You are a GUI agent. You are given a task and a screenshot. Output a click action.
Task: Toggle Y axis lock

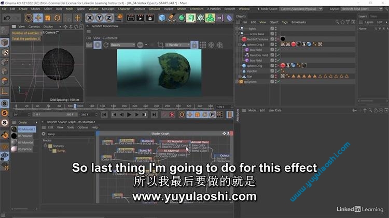(x=100, y=18)
